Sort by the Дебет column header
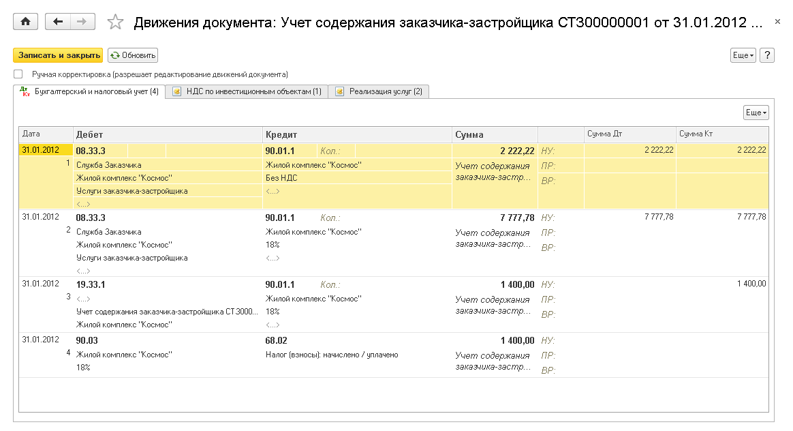The image size is (793, 431). [x=168, y=134]
